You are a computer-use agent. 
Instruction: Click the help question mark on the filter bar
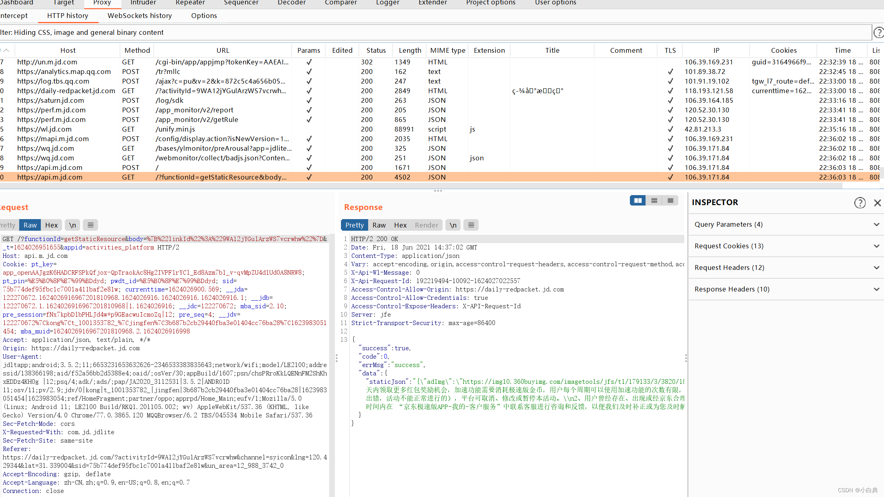click(x=879, y=32)
